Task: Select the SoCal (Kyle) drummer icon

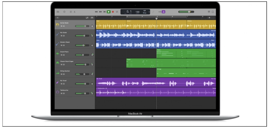Action: pos(57,24)
